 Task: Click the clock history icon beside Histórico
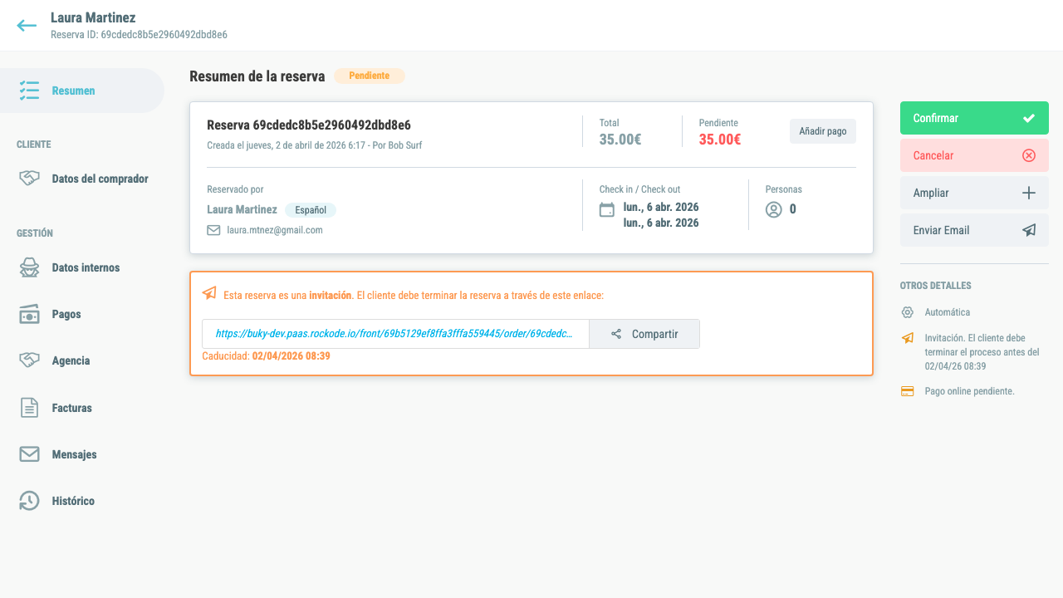click(x=30, y=501)
